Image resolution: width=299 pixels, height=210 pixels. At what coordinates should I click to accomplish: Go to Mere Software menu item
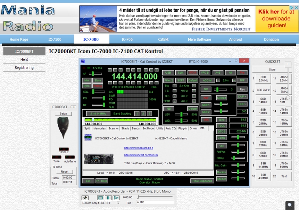(x=199, y=39)
